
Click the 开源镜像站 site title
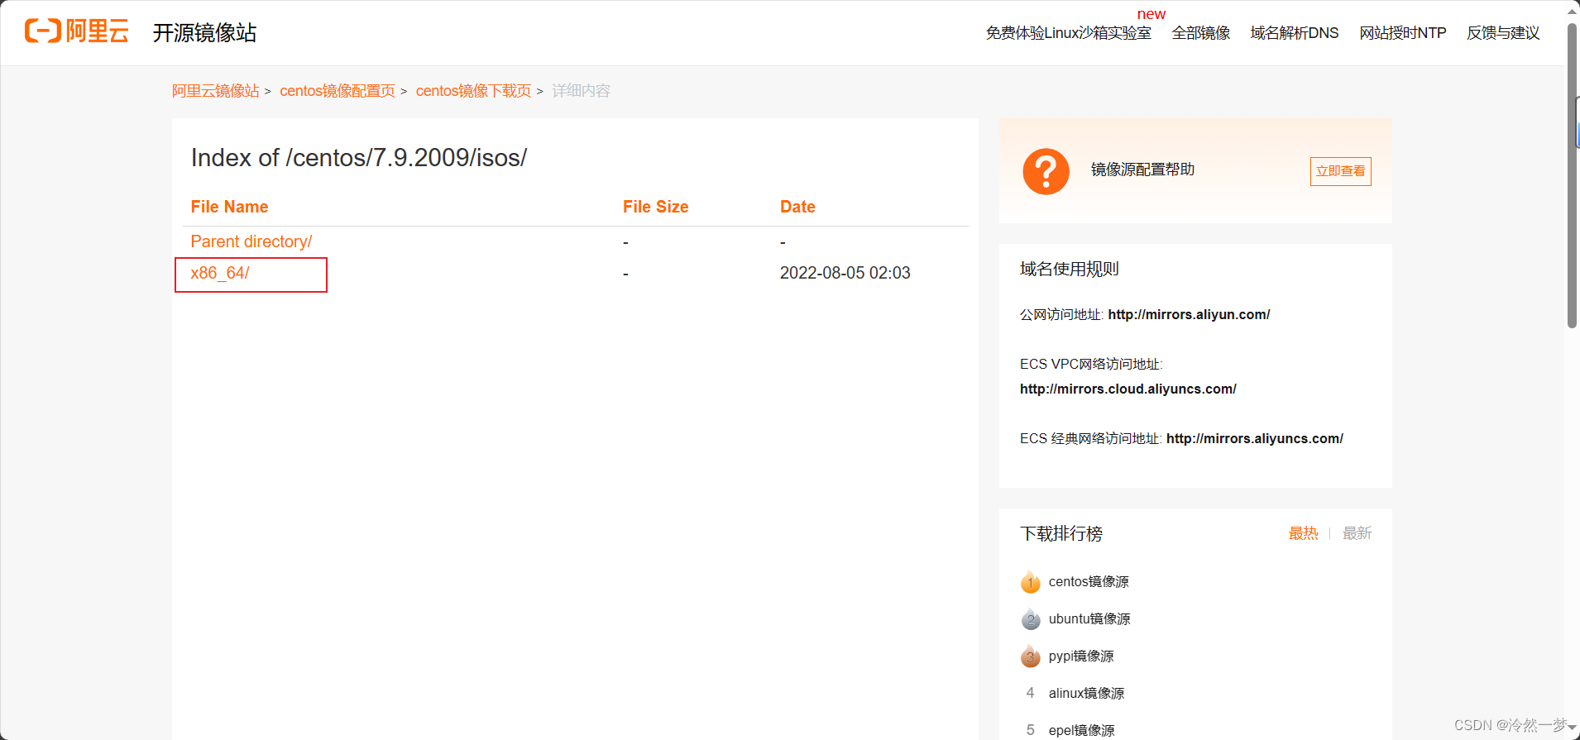click(x=204, y=32)
